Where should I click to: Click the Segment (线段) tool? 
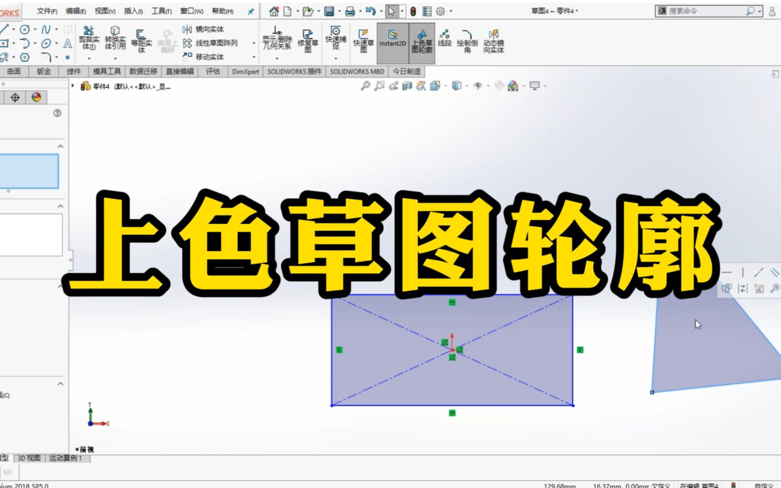coord(444,37)
